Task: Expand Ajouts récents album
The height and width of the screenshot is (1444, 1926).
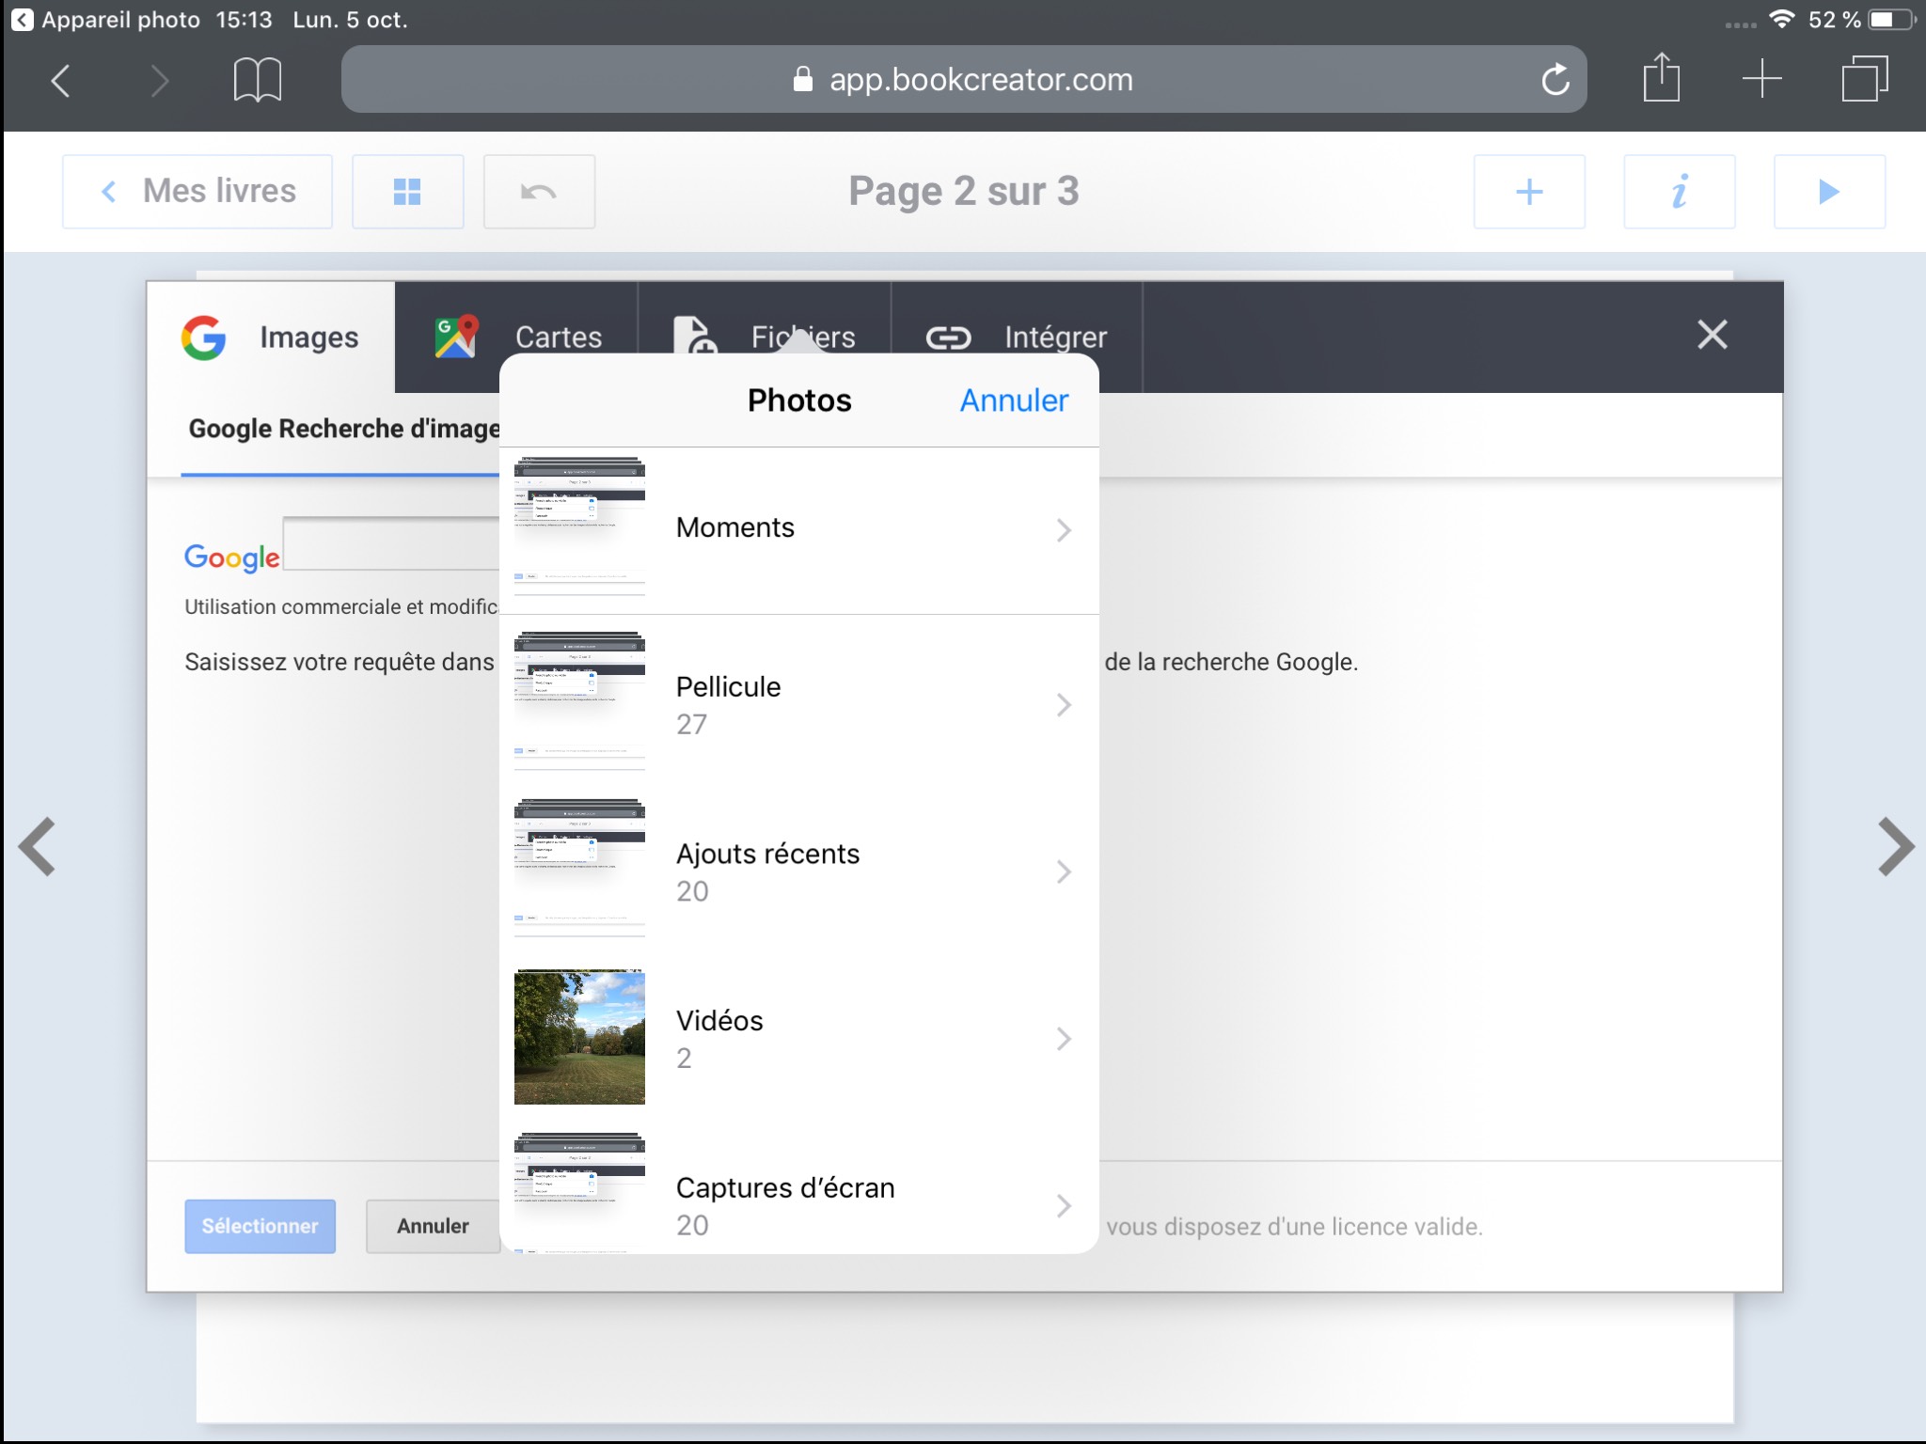Action: click(798, 871)
